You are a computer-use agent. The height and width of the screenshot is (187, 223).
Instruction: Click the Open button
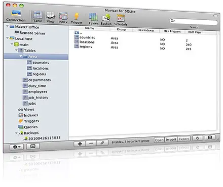(159, 140)
